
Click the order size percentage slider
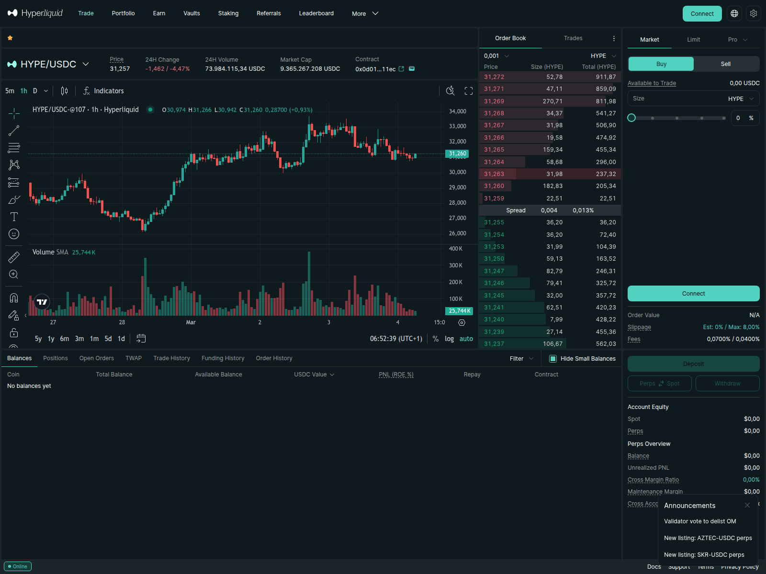pos(676,118)
